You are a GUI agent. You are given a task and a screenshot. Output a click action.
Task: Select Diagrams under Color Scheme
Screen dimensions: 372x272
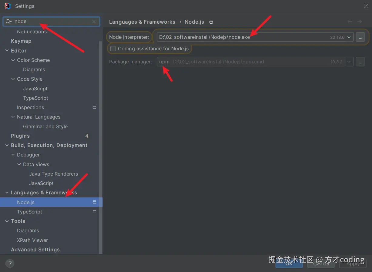click(x=34, y=69)
